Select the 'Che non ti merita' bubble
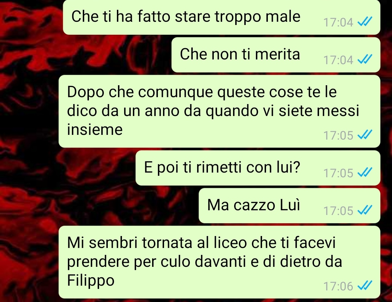This screenshot has height=302, width=392. 276,55
